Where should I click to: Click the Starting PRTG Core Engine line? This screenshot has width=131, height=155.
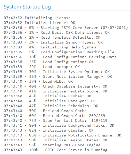52,145
